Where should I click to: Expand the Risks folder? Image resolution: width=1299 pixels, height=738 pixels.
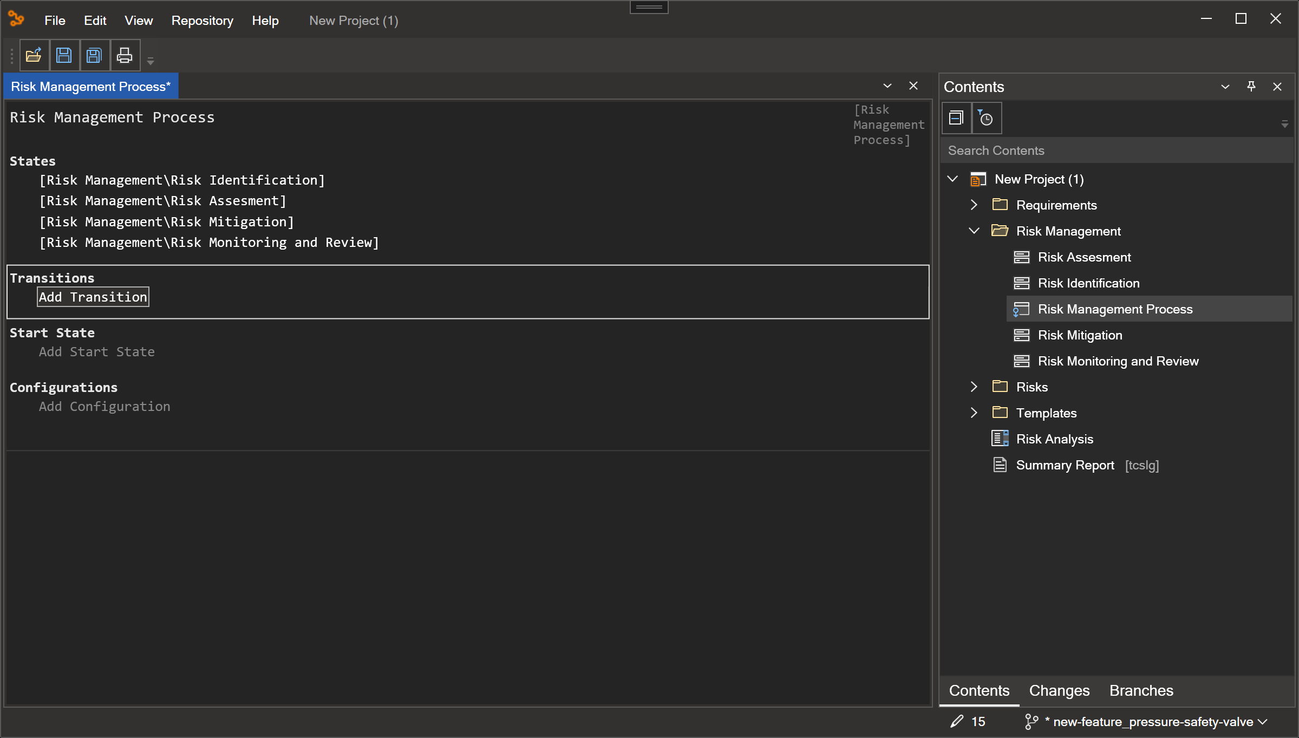click(974, 387)
